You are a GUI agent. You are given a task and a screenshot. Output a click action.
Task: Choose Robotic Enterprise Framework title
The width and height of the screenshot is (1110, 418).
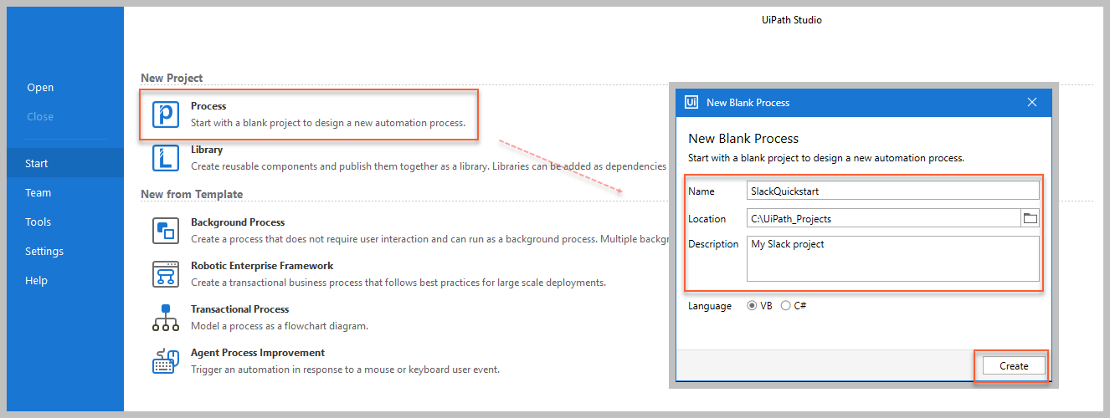262,266
